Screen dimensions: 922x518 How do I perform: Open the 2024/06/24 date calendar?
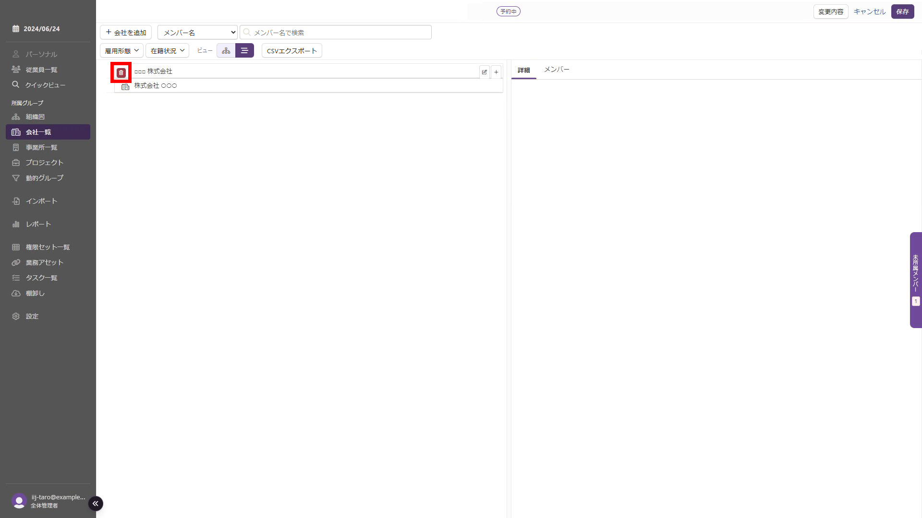36,29
